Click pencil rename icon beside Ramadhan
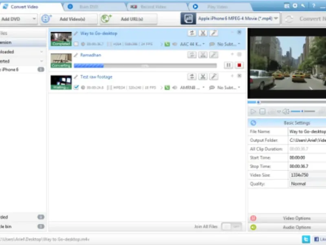Screen dimensions: 326x245 [x=76, y=55]
